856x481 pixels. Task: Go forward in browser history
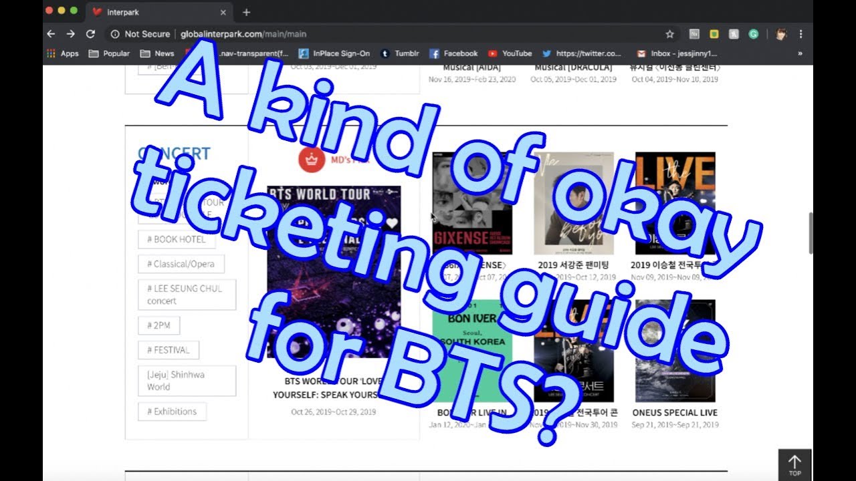point(70,33)
